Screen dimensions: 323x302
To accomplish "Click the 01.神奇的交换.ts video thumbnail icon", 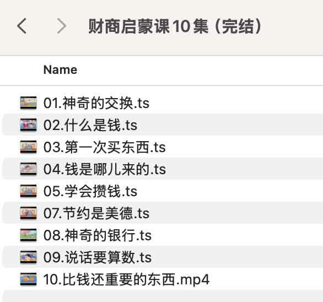I will pyautogui.click(x=29, y=103).
